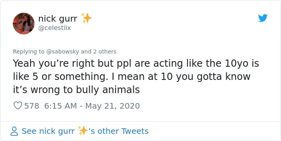The height and width of the screenshot is (141, 281).
Task: Open nick gurr's profile picture
Action: pos(24,23)
